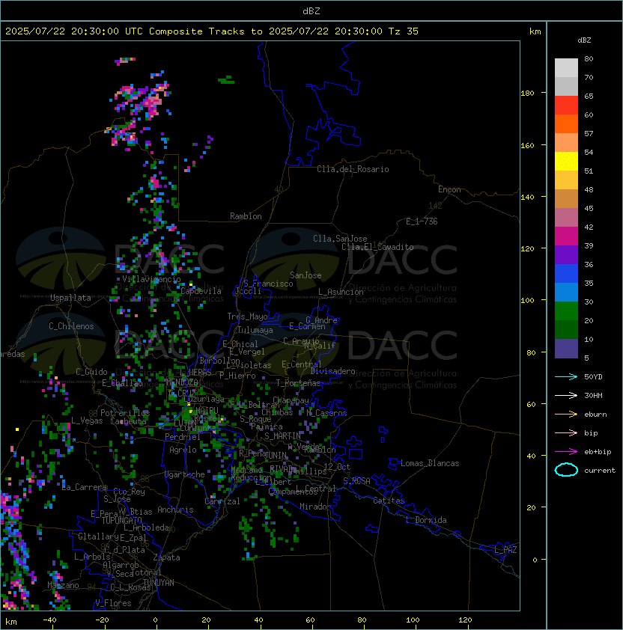This screenshot has width=623, height=630.
Task: Pick the light blue swatch in dBZ legend
Action: coord(566,292)
